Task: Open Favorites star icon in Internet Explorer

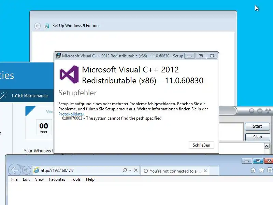Action: pyautogui.click(x=261, y=170)
